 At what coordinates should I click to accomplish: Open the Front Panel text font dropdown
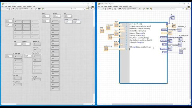coord(23,9)
